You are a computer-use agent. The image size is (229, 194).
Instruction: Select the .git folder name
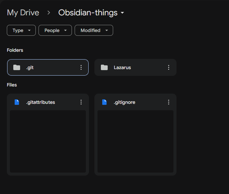(x=30, y=67)
